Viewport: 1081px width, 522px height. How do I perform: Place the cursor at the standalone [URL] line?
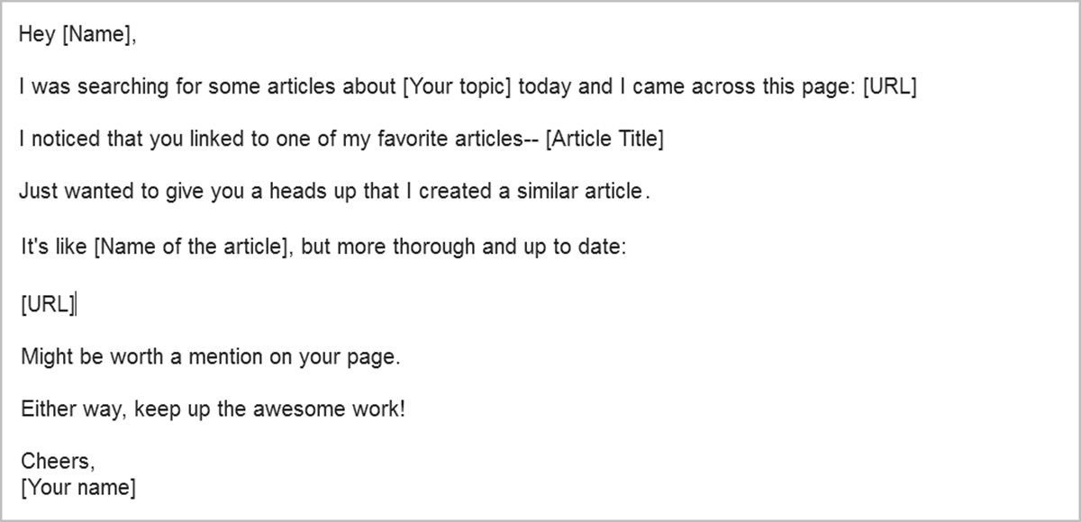coord(47,304)
